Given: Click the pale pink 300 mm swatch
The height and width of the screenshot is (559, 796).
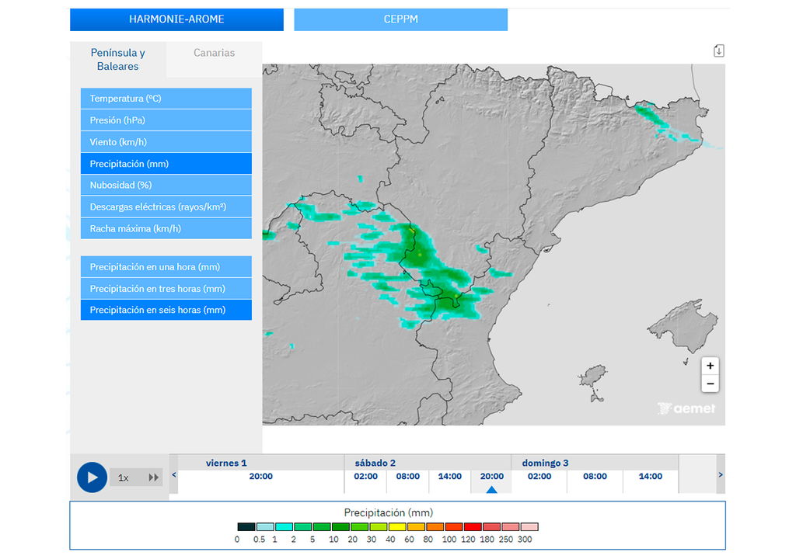Looking at the screenshot, I should tap(529, 527).
